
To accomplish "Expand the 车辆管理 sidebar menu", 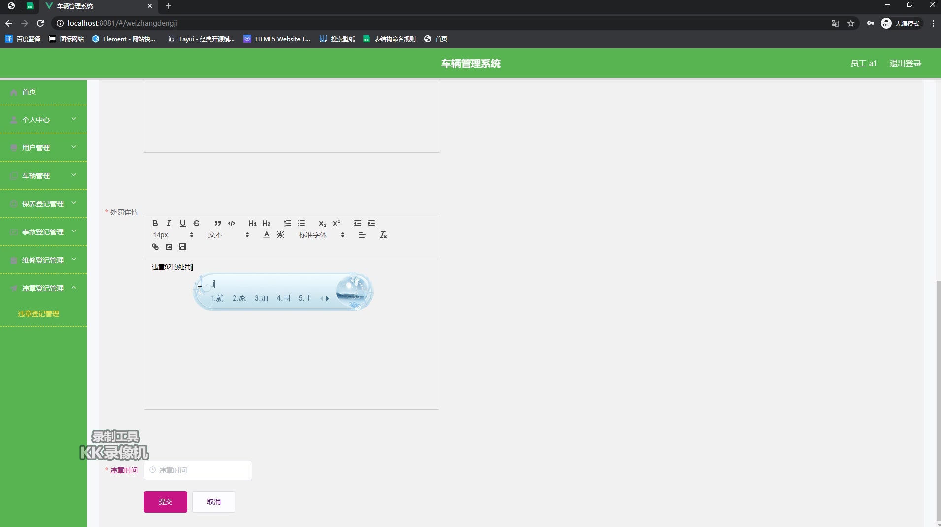I will point(43,175).
